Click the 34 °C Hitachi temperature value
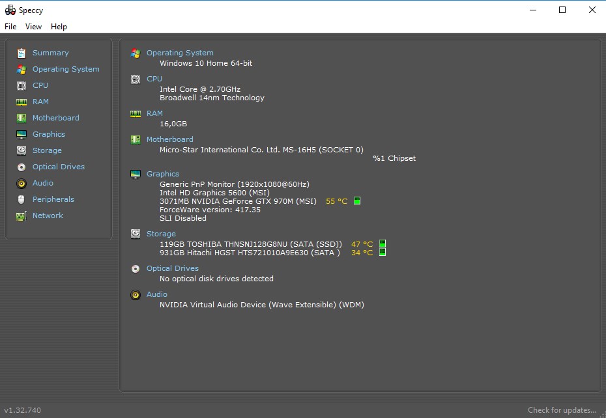This screenshot has width=606, height=418. pyautogui.click(x=362, y=253)
